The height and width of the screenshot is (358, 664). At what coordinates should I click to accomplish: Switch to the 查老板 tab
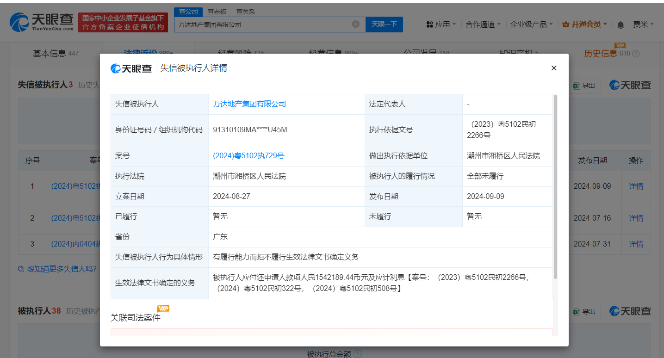216,11
